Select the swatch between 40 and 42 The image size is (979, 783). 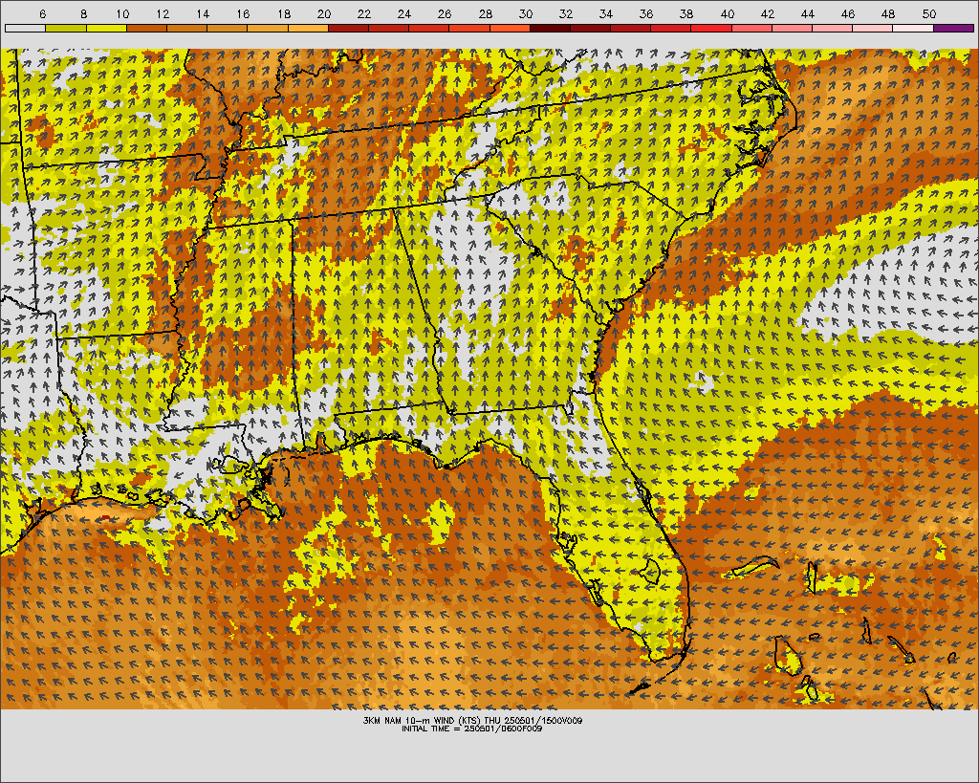coord(751,28)
